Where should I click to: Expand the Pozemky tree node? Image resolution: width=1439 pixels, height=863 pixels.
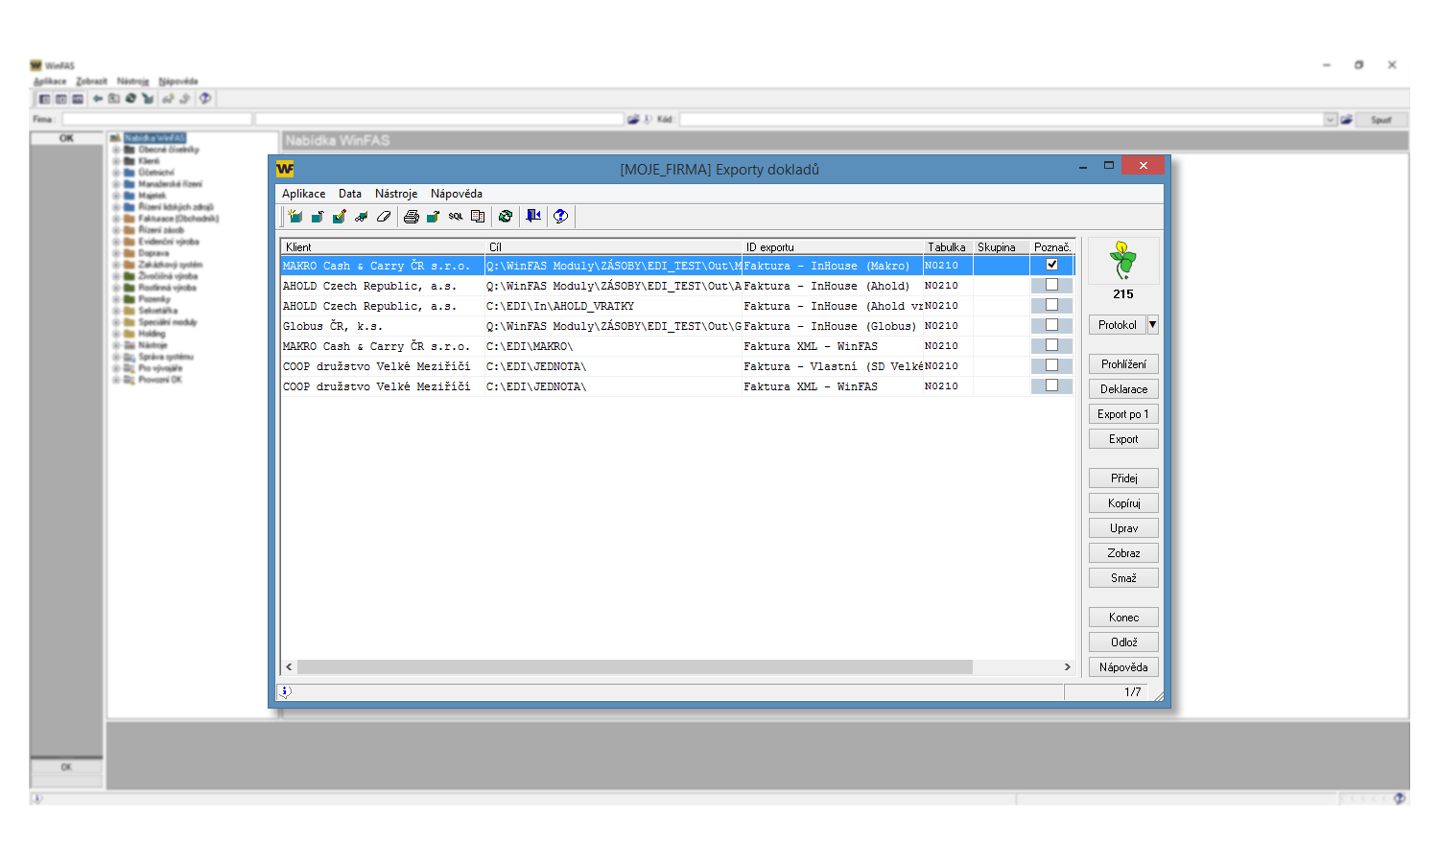(116, 299)
